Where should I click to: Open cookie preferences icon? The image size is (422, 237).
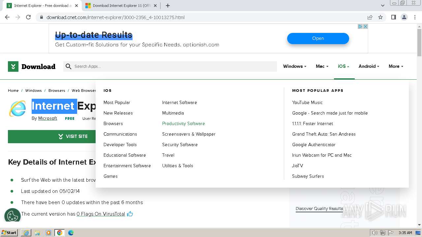pyautogui.click(x=13, y=216)
